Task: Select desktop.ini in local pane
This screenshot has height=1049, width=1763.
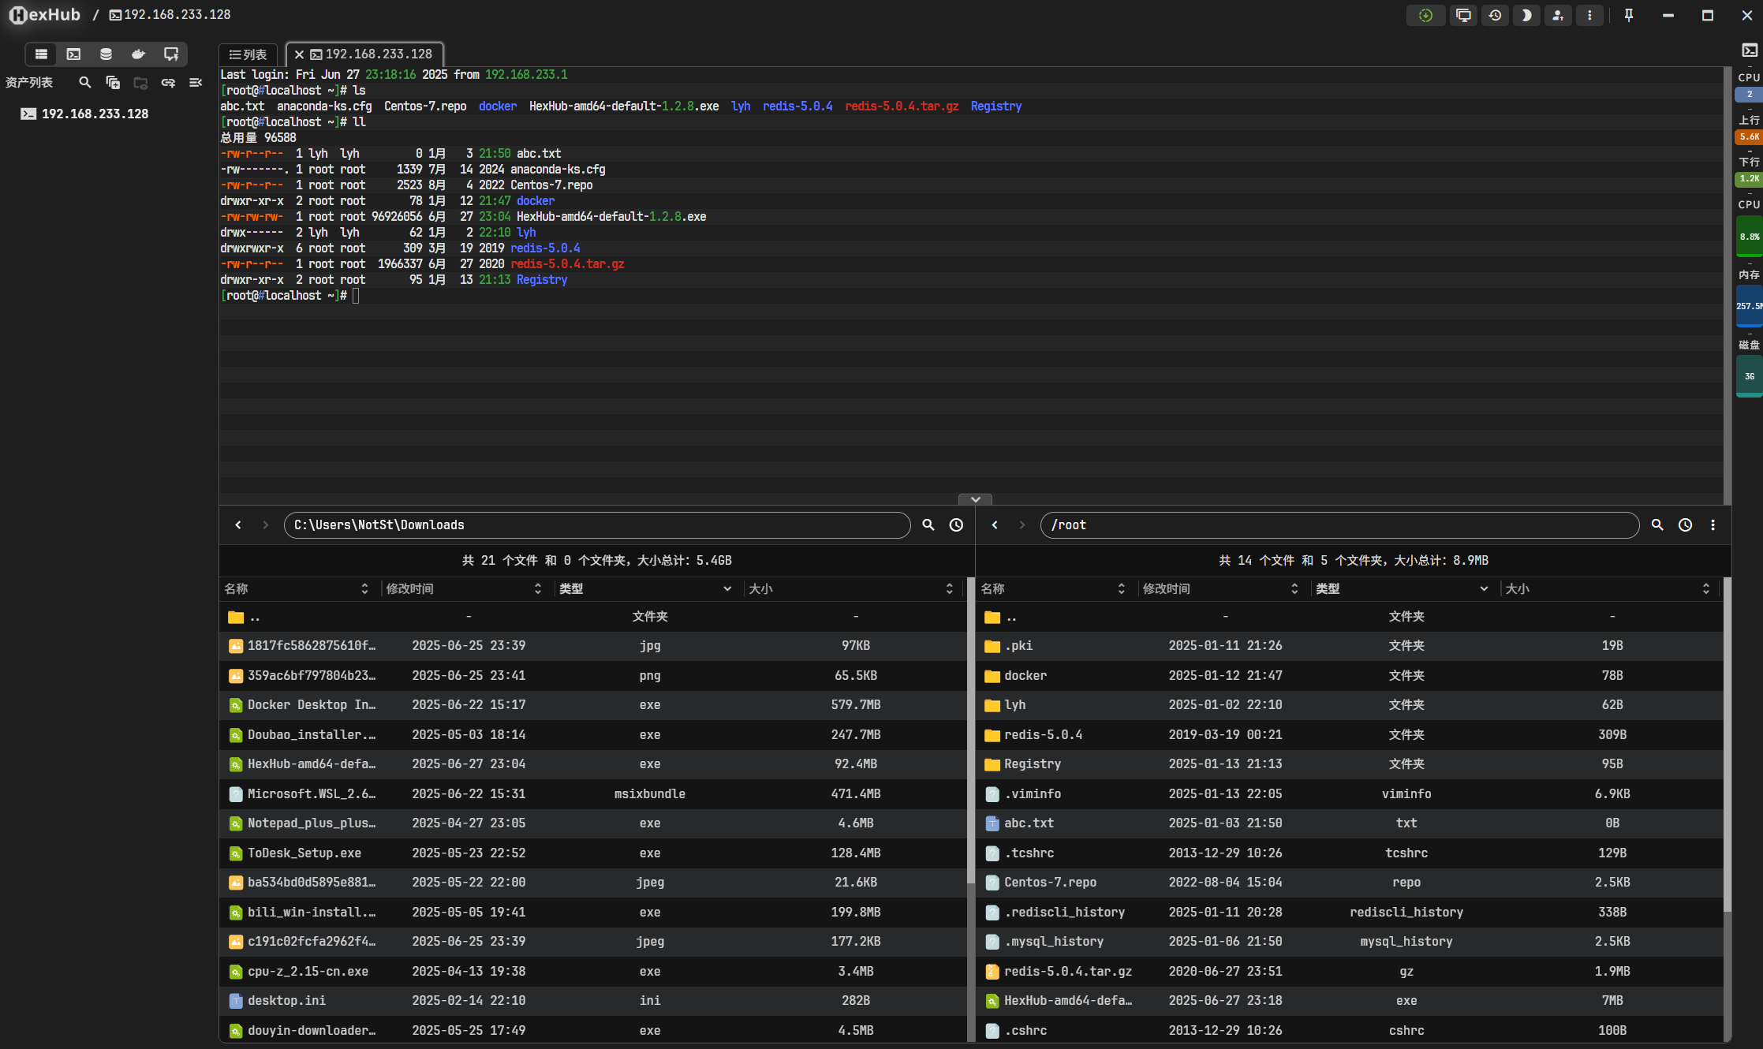Action: [x=593, y=1000]
